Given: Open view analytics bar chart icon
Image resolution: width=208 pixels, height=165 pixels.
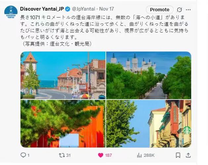Looking at the screenshot, I should (139, 155).
